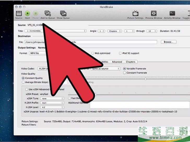The height and width of the screenshot is (142, 190).
Task: Click the Picture Settings source summary text
Action: [96, 121]
